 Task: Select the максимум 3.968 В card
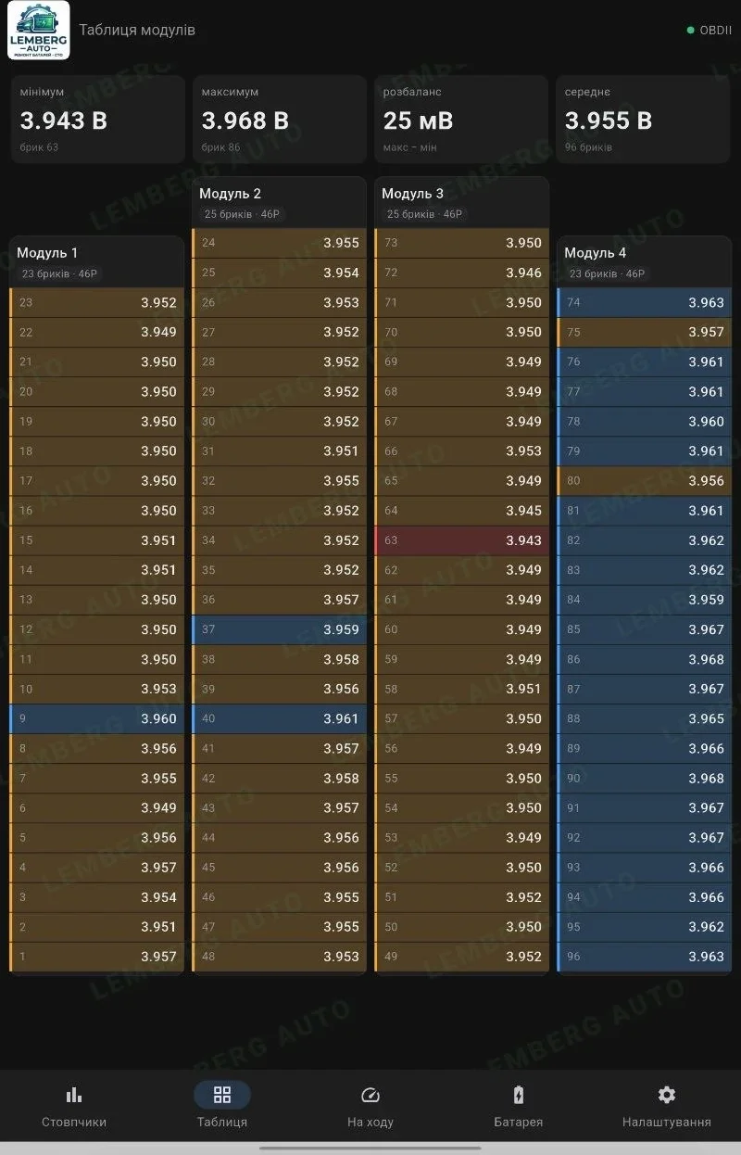tap(280, 120)
